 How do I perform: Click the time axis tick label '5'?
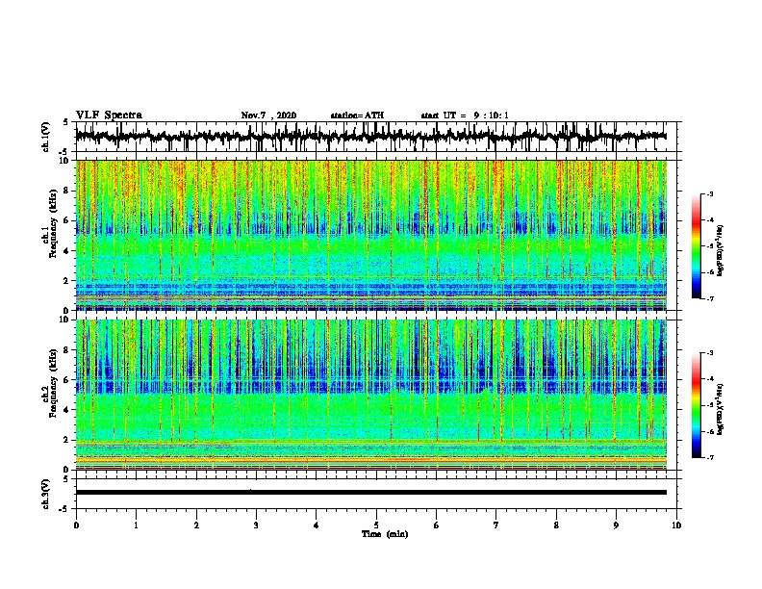[376, 525]
